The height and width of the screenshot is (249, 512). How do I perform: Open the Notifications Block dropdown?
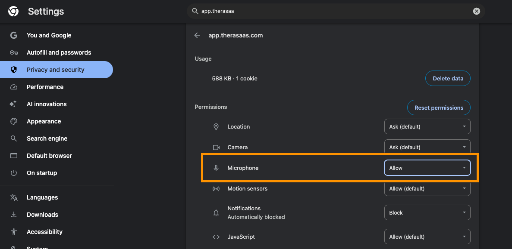click(x=427, y=212)
